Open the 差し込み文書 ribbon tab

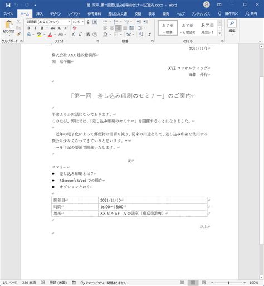click(x=118, y=14)
